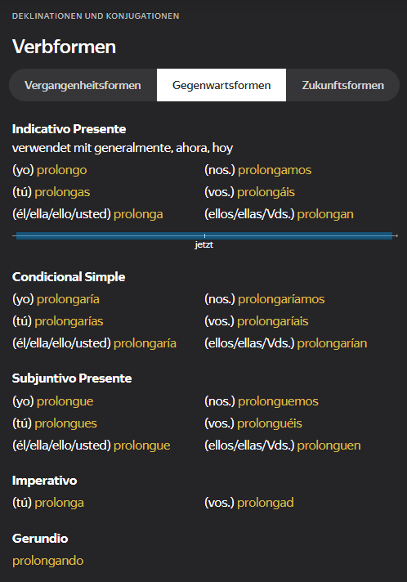Select the form 'prolonguen'
This screenshot has height=582, width=407.
coord(329,445)
